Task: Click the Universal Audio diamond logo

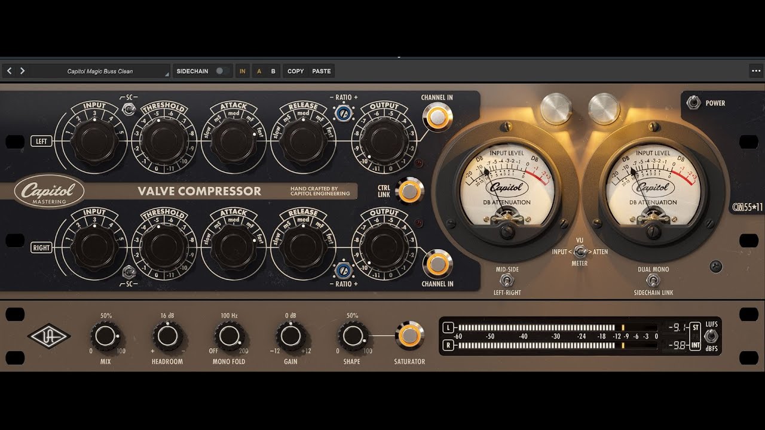Action: [49, 337]
